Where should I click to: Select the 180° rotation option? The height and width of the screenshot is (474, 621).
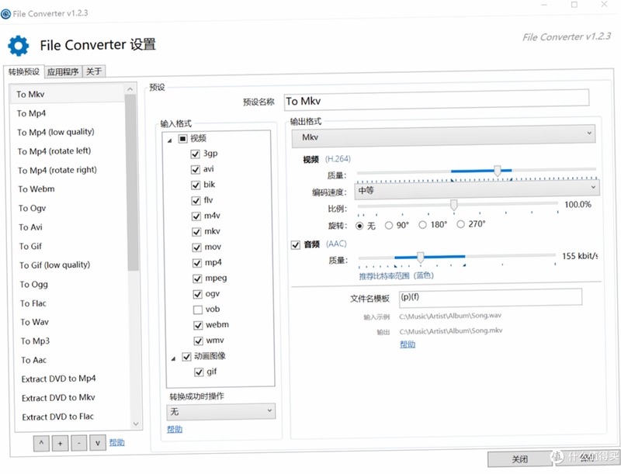coord(422,225)
